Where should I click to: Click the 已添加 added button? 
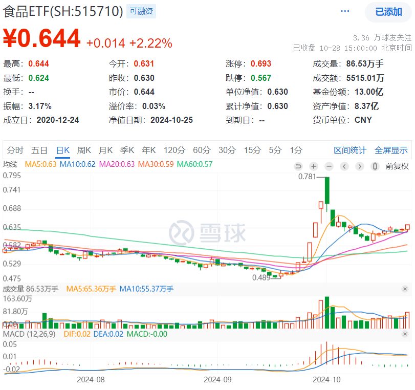pyautogui.click(x=388, y=11)
